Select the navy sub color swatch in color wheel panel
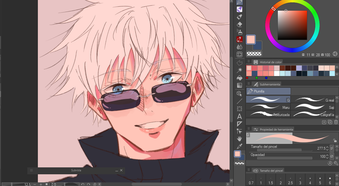 click(258, 46)
